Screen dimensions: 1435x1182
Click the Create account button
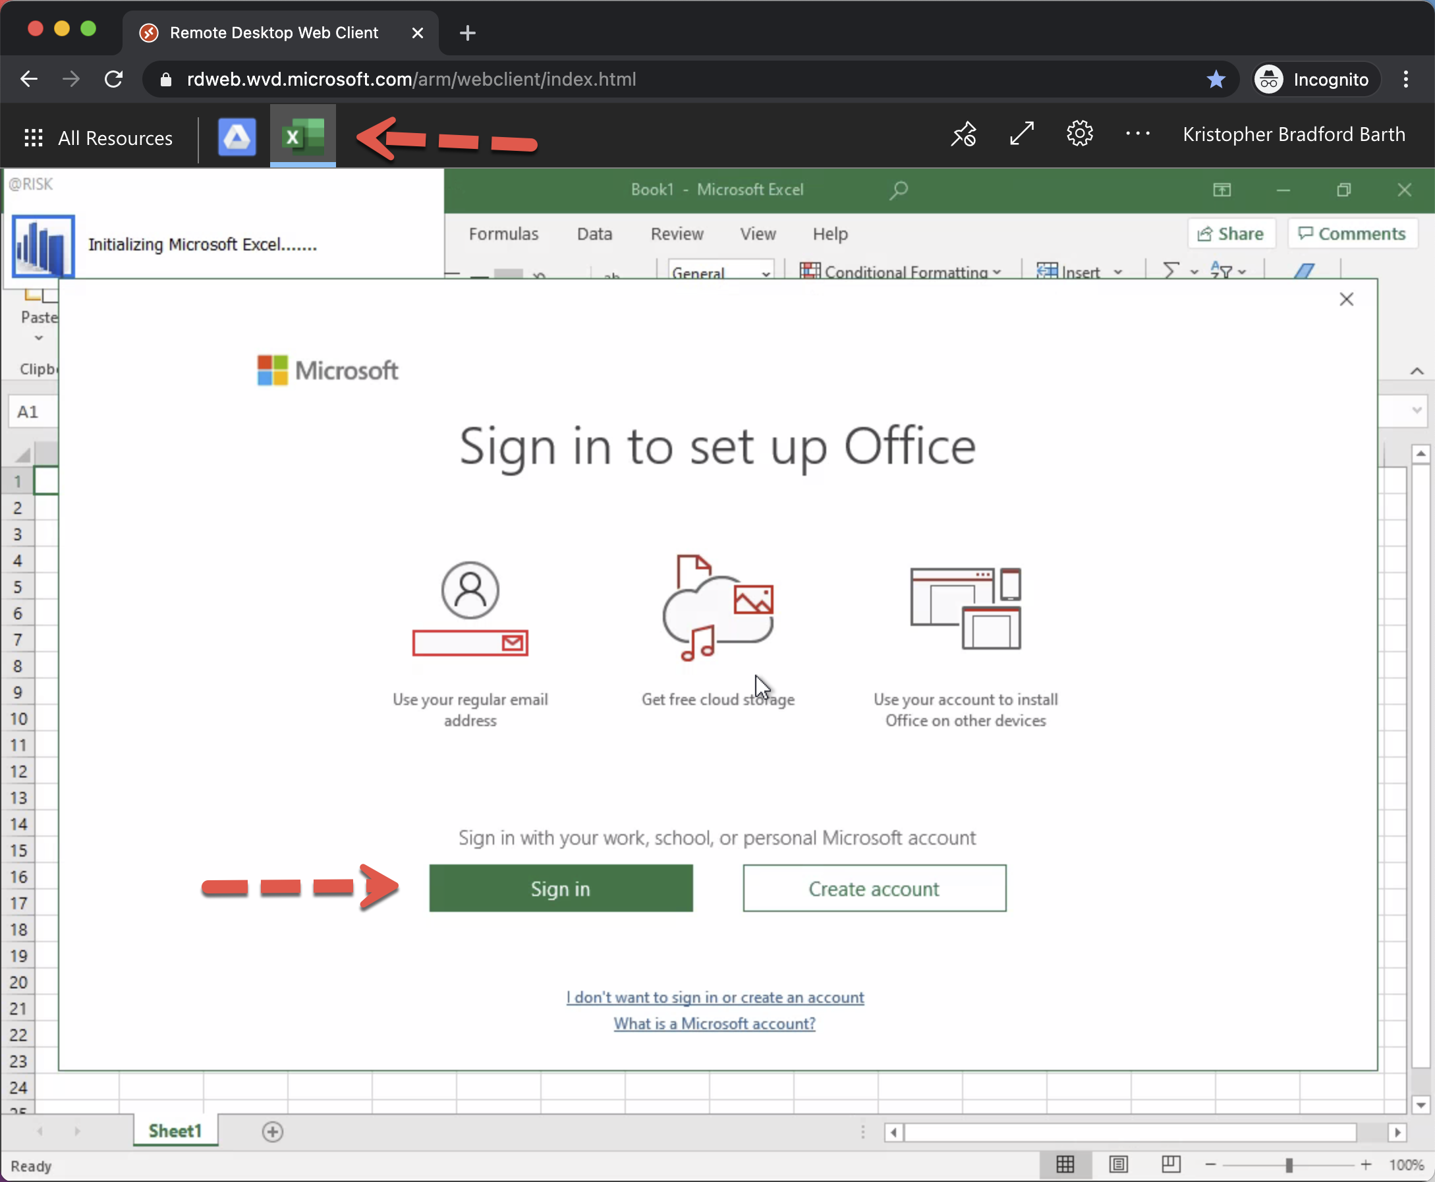pos(874,889)
